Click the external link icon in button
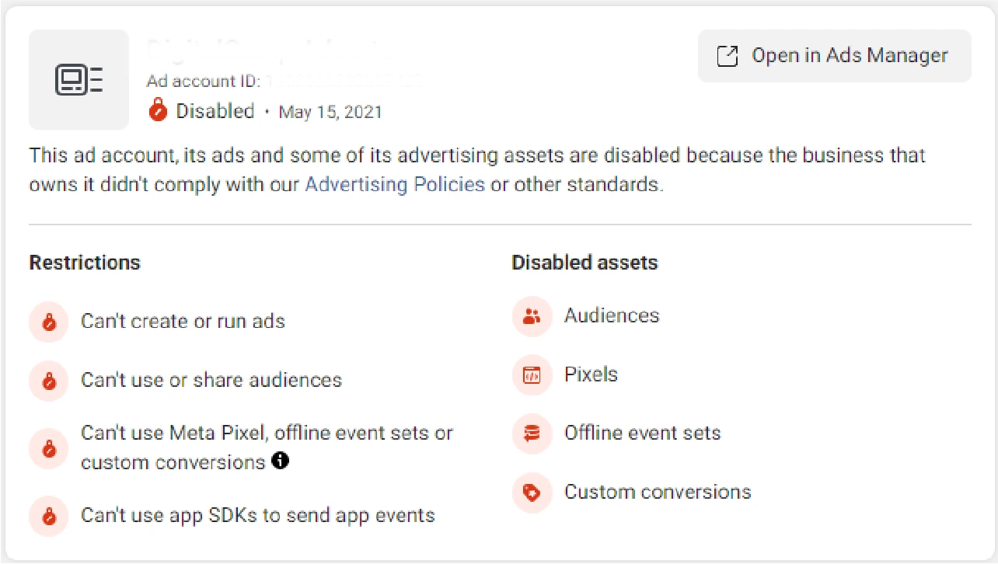 click(727, 56)
